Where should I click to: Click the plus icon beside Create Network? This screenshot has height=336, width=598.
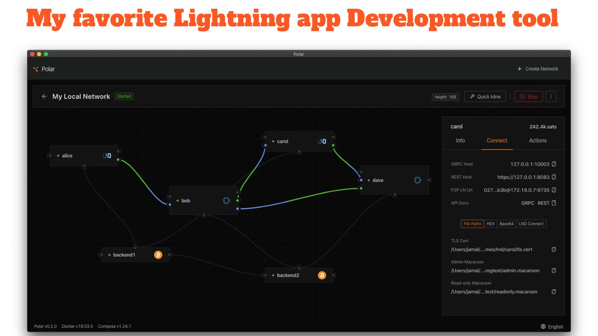pos(519,69)
